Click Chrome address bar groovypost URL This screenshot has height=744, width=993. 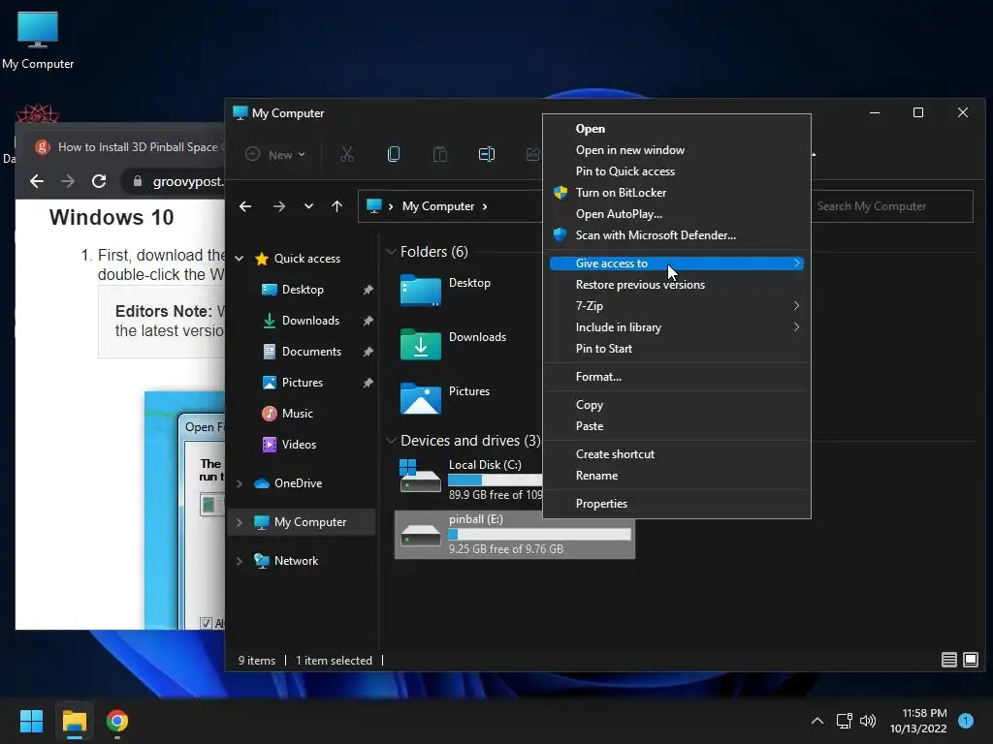[187, 181]
